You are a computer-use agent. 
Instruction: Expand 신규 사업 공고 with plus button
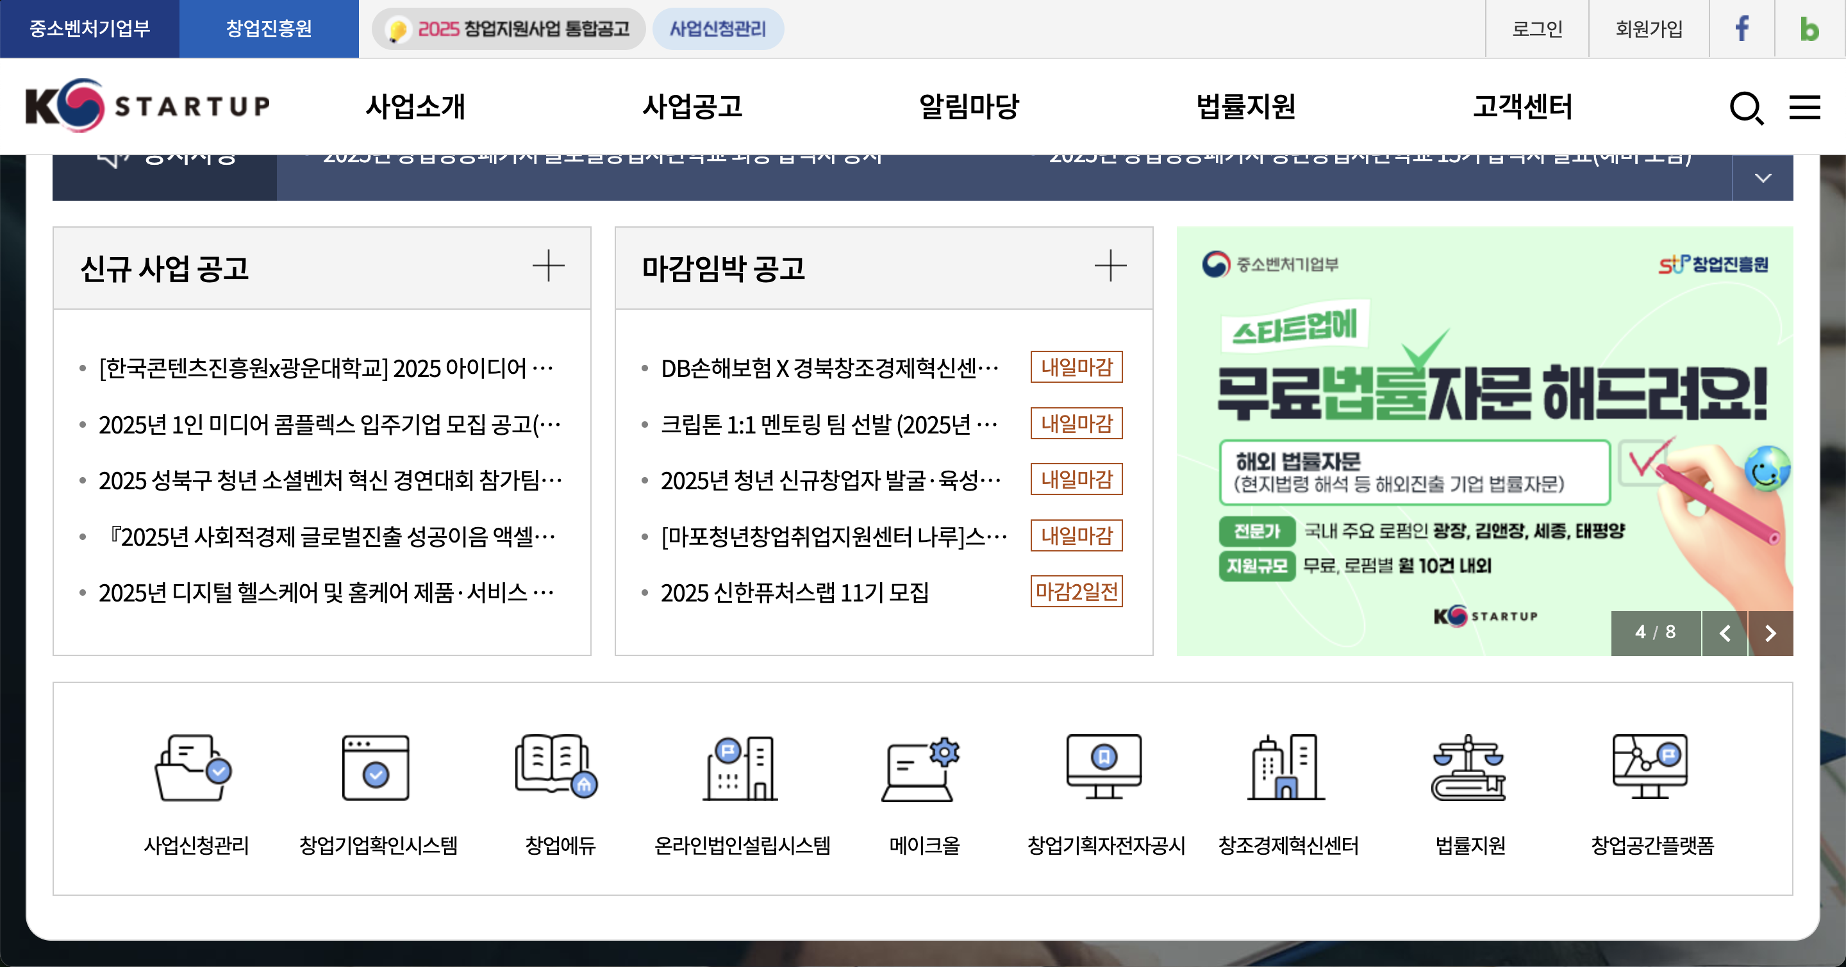click(x=548, y=266)
